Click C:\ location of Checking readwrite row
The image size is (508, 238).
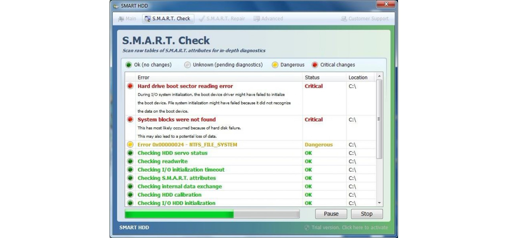click(x=352, y=161)
